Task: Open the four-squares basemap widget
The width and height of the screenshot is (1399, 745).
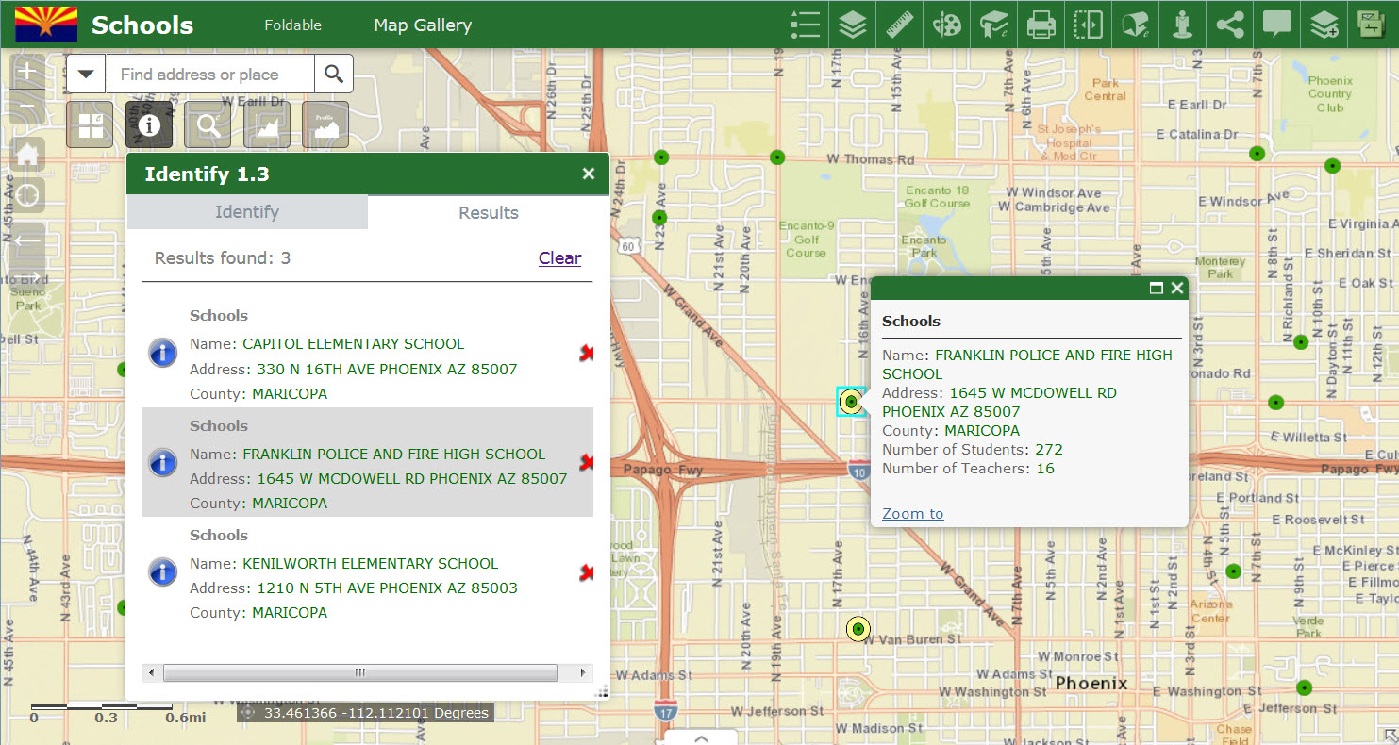Action: [90, 124]
